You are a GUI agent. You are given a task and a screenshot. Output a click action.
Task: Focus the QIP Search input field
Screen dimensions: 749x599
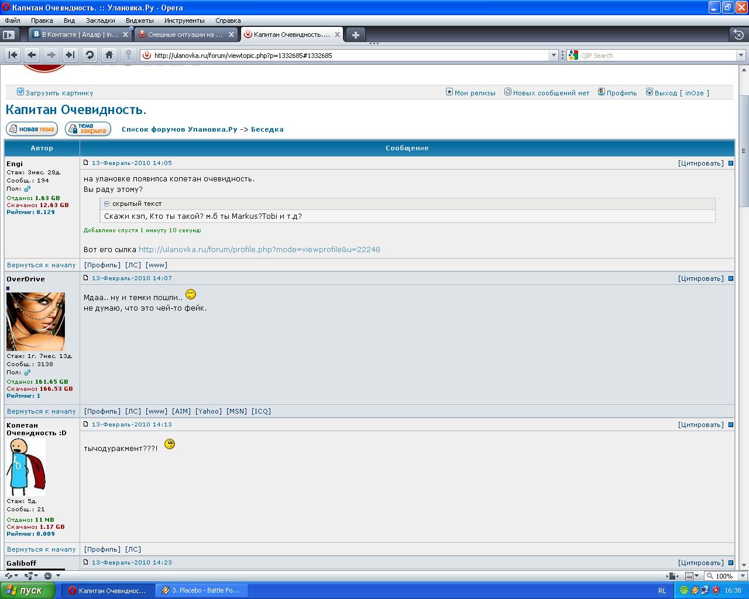coord(657,56)
